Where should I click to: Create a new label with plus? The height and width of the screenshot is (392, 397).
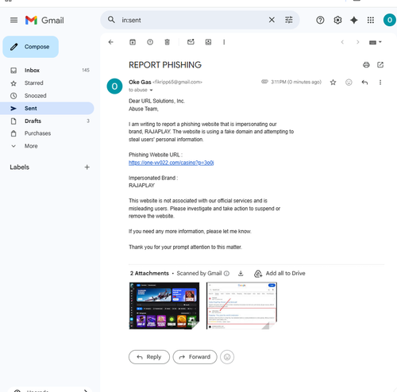(87, 167)
